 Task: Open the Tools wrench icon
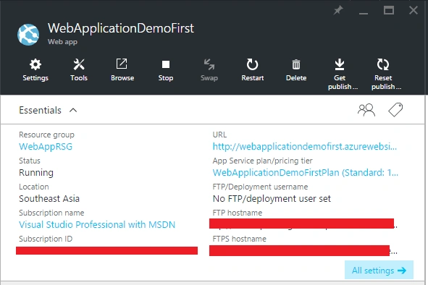(x=79, y=70)
